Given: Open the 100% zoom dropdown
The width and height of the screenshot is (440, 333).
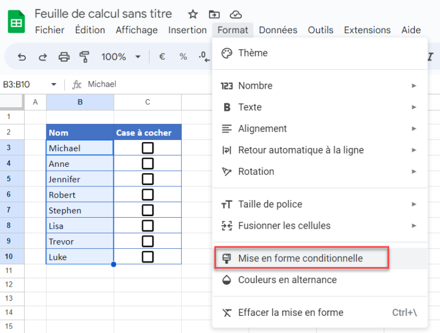Looking at the screenshot, I should tap(120, 57).
